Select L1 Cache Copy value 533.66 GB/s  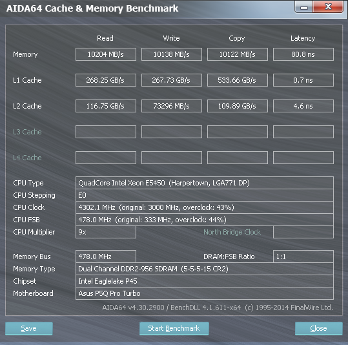coord(238,80)
